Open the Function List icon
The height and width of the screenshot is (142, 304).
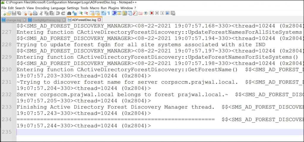135,13
